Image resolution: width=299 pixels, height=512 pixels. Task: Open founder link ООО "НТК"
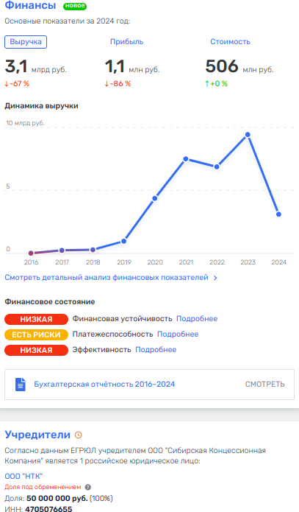click(x=24, y=477)
